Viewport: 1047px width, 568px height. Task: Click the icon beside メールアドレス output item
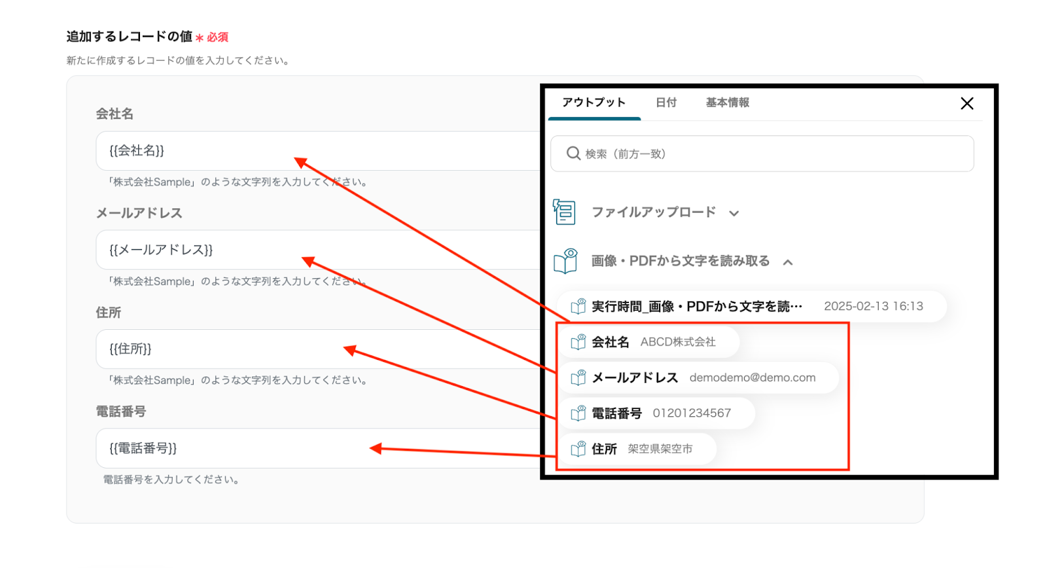tap(578, 378)
